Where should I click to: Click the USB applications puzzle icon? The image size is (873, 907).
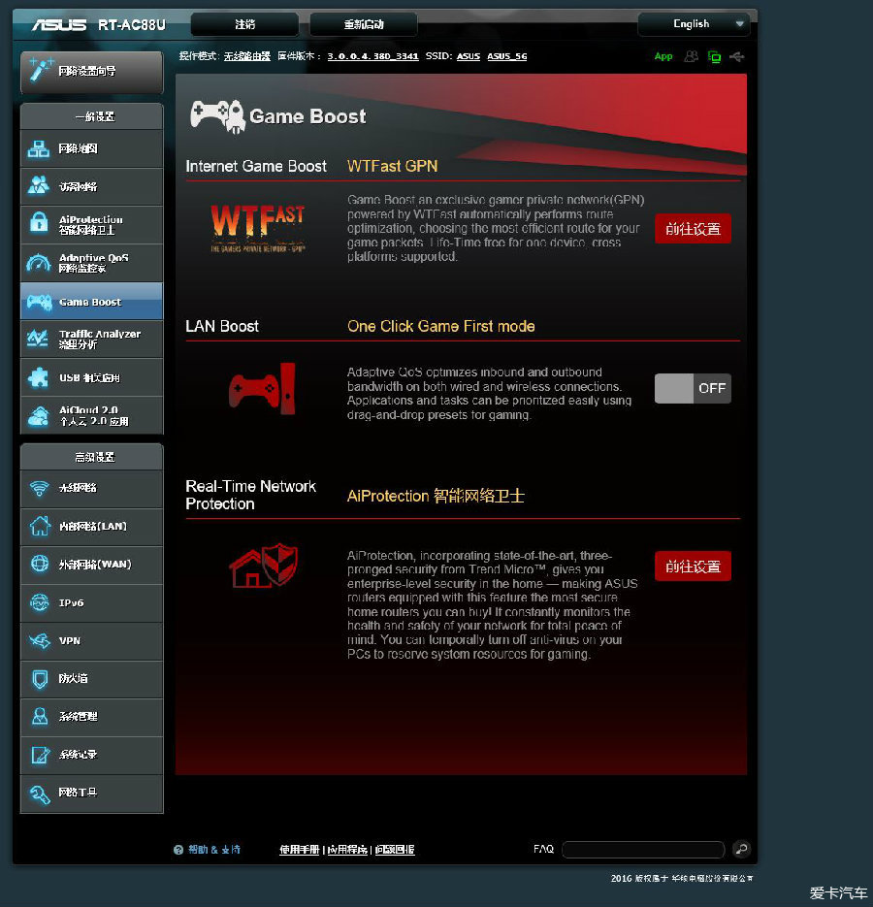(x=39, y=377)
